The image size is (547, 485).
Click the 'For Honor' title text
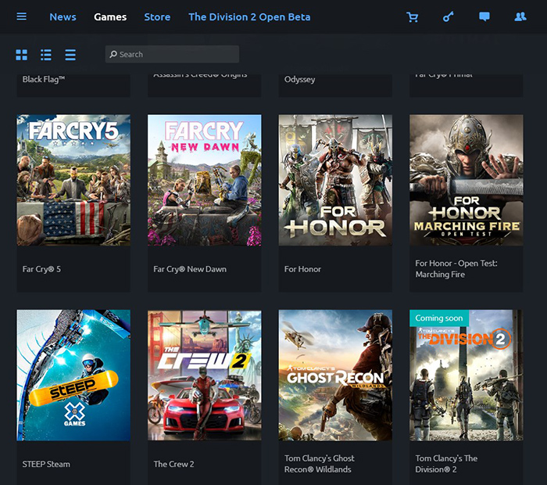[x=302, y=269]
